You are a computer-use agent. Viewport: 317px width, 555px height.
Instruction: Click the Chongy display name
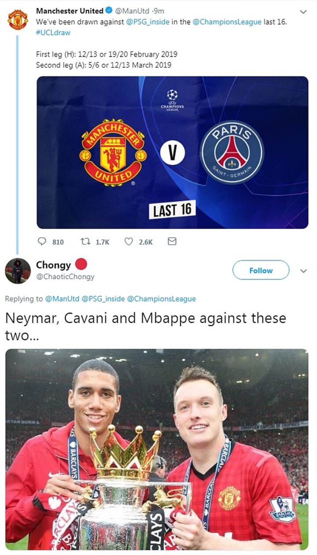point(53,265)
